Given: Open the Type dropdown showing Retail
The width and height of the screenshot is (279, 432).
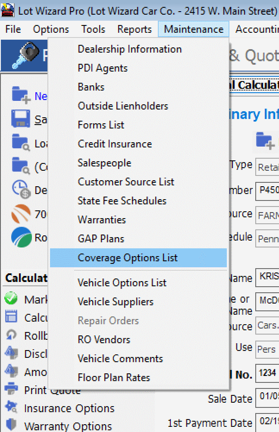Looking at the screenshot, I should click(x=268, y=167).
